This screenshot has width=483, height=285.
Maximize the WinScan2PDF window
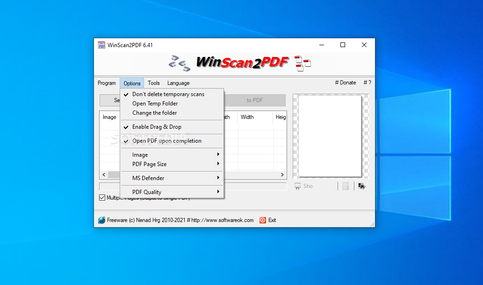click(343, 45)
